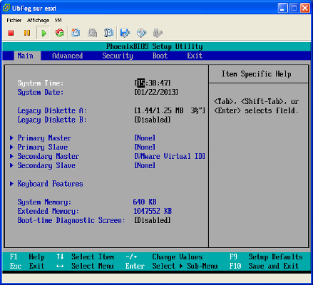Click the Keyboard Features label
This screenshot has width=313, height=285.
pos(50,184)
